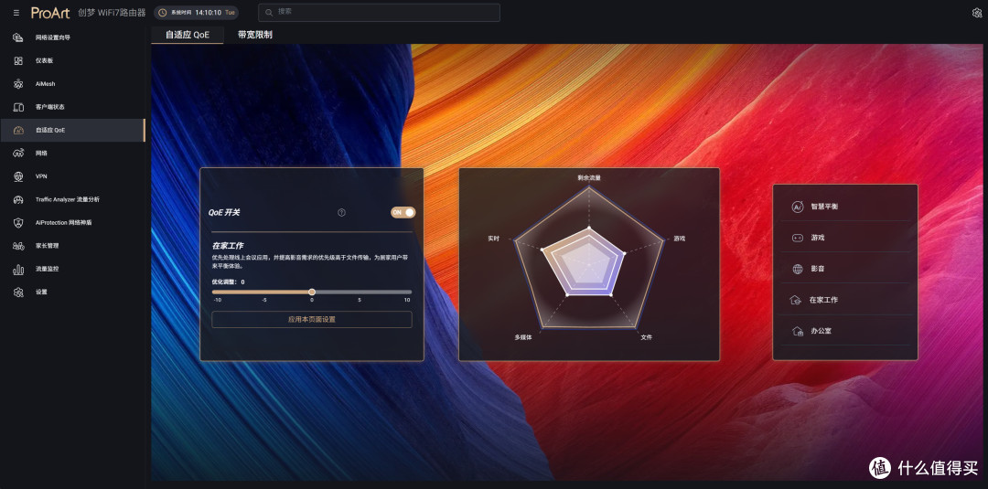
Task: Focus the 搜索 search field
Action: (x=379, y=13)
